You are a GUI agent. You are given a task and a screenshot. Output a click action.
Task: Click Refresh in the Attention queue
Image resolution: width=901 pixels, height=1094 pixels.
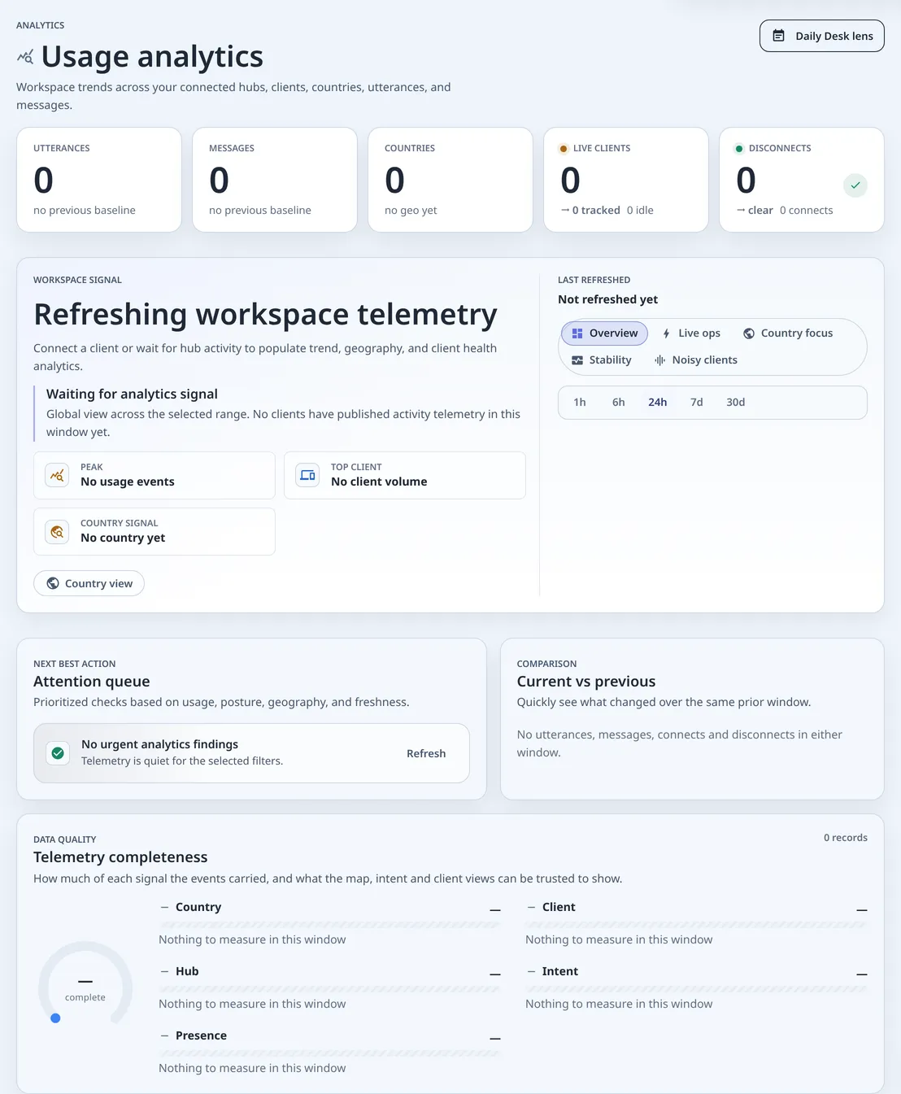426,754
